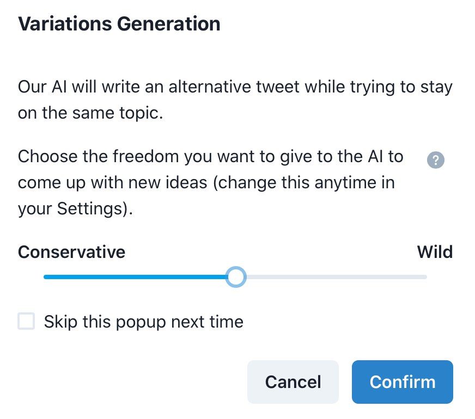Select the Wild label
This screenshot has width=475, height=419.
(x=435, y=252)
